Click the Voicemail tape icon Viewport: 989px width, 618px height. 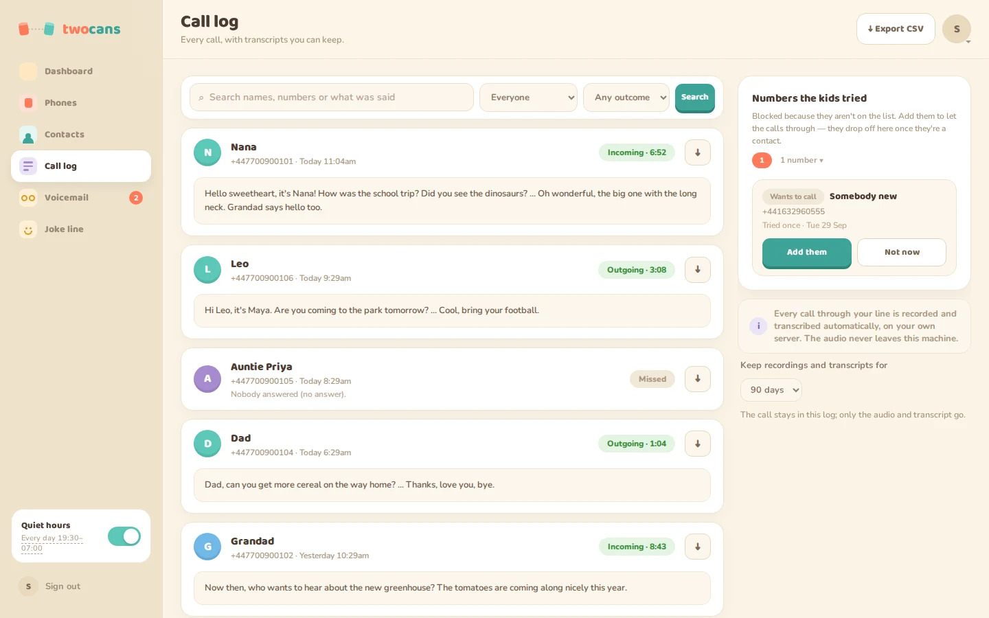(28, 198)
